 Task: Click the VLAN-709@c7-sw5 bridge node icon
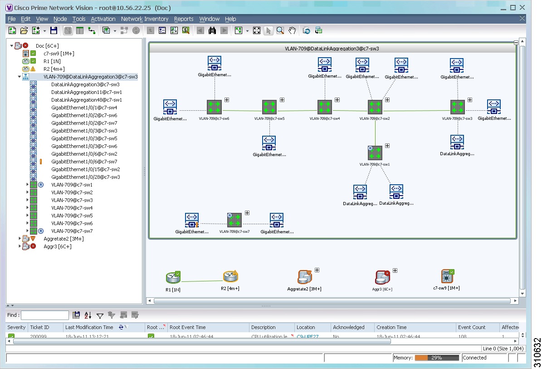click(x=269, y=107)
